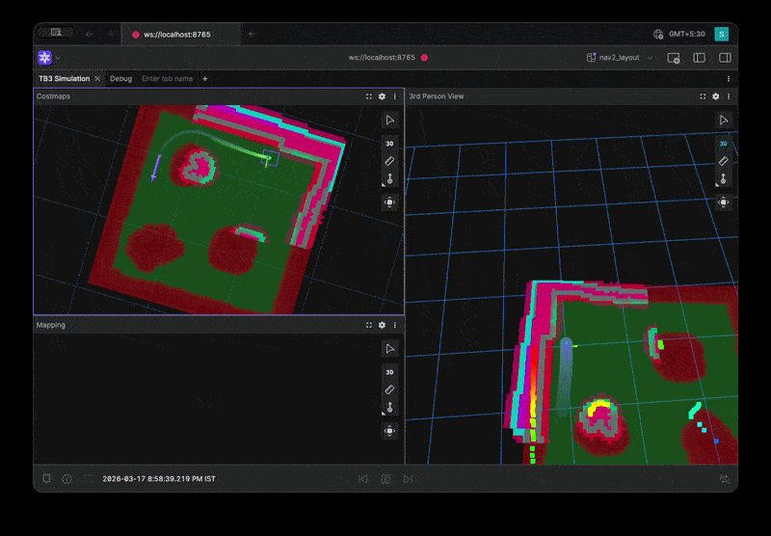Switch to the Debug tab
This screenshot has width=771, height=536.
click(120, 79)
